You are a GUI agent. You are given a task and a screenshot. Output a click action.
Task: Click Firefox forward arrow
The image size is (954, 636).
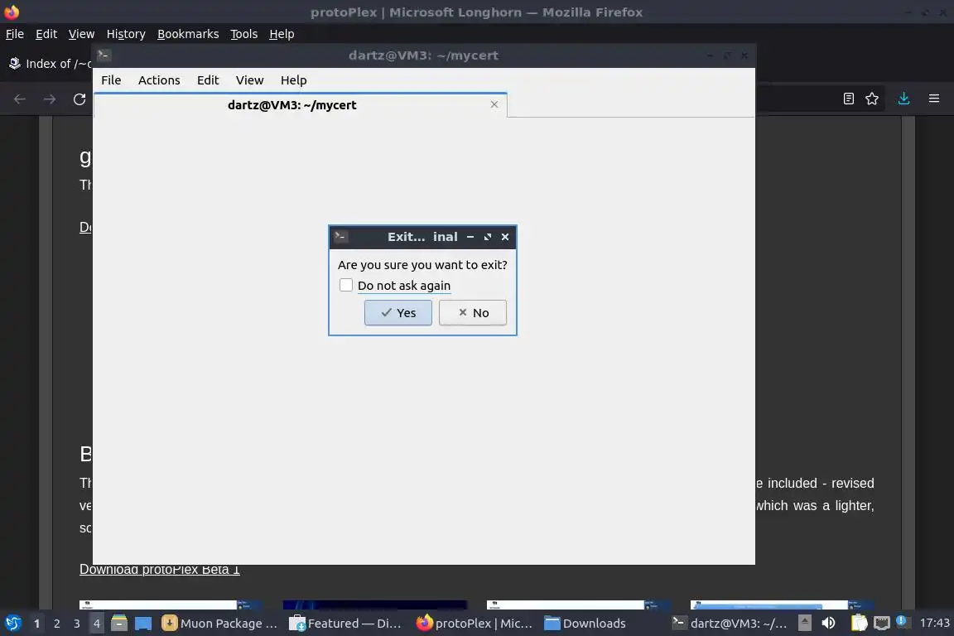point(50,99)
